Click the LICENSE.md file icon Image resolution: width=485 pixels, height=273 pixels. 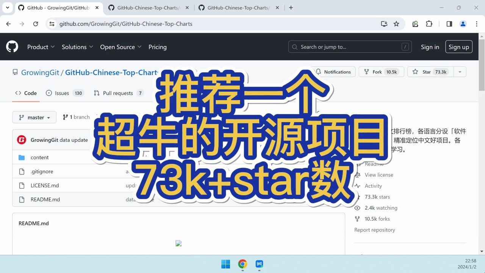[x=22, y=185]
